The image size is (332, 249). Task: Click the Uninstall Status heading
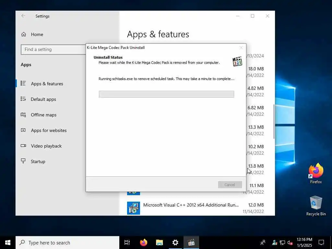[x=108, y=57]
